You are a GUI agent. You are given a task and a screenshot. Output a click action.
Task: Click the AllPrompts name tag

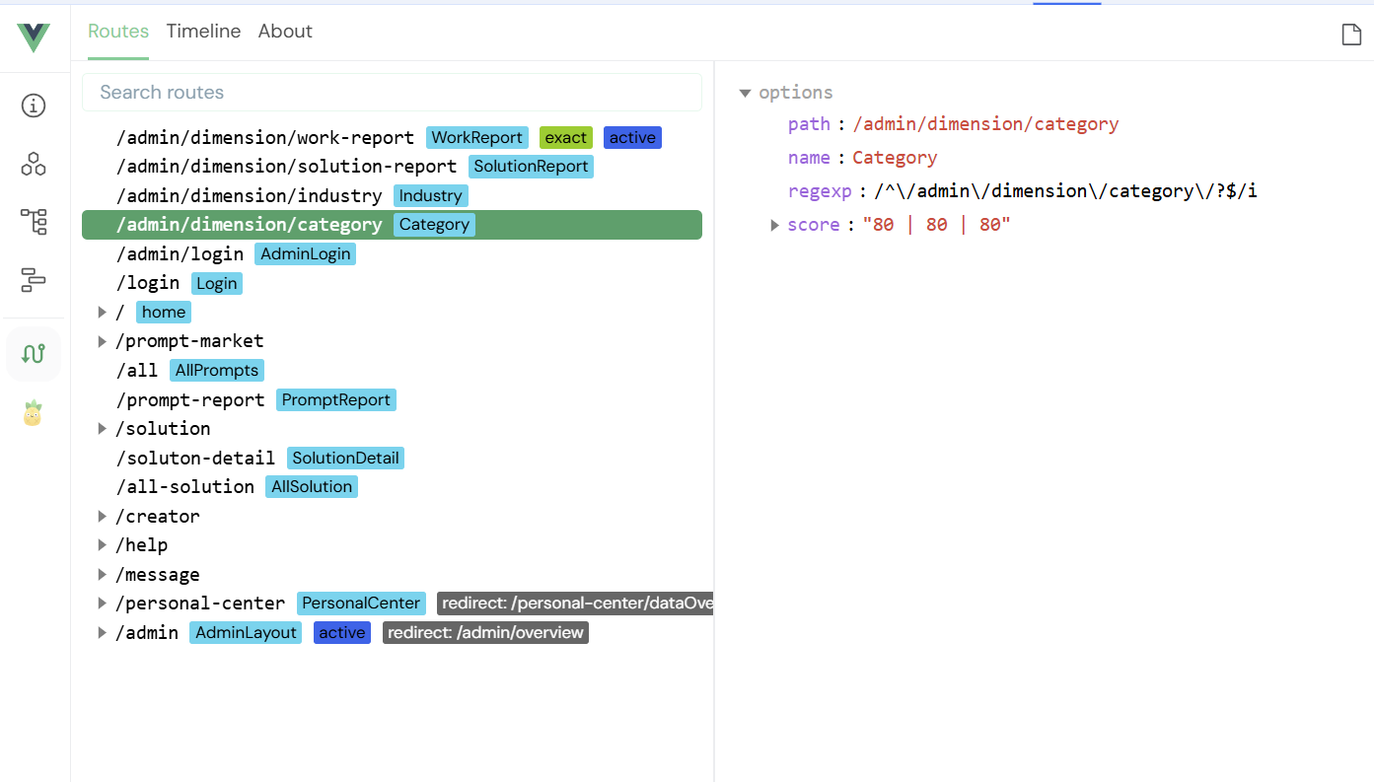[x=216, y=371]
